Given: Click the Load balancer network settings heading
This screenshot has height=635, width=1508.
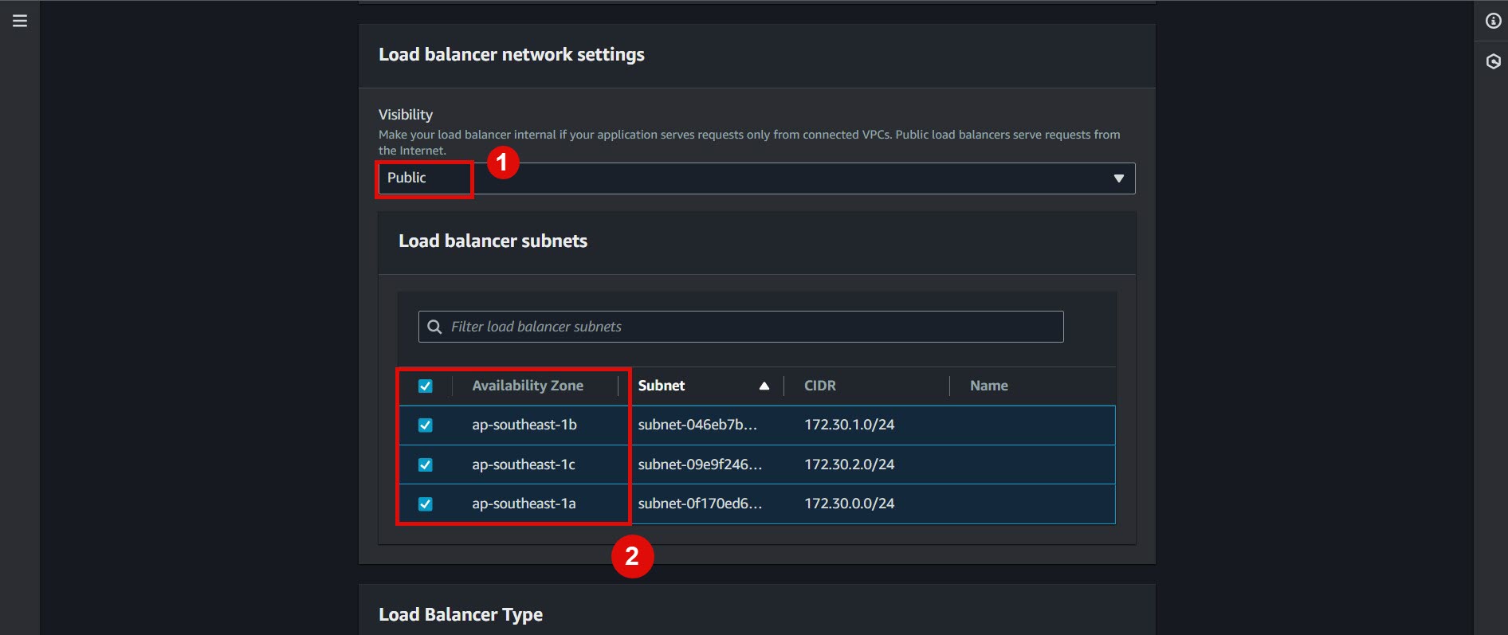Looking at the screenshot, I should [x=512, y=54].
